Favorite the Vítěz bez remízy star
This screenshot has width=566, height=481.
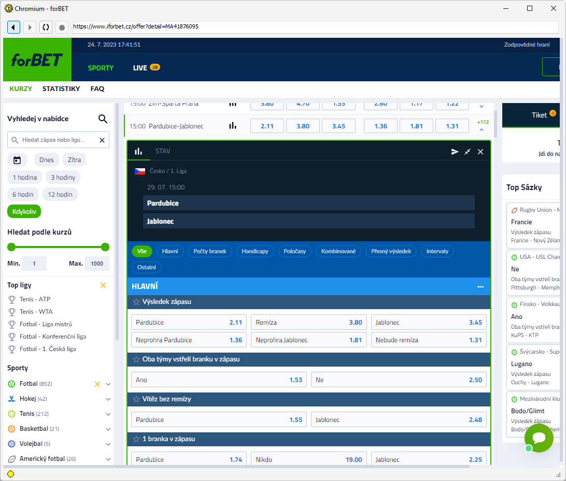136,399
